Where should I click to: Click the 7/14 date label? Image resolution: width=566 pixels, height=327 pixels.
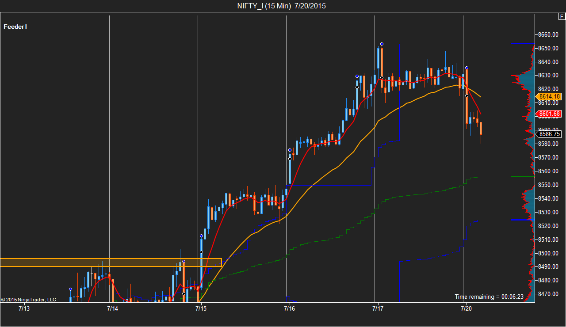(112, 308)
